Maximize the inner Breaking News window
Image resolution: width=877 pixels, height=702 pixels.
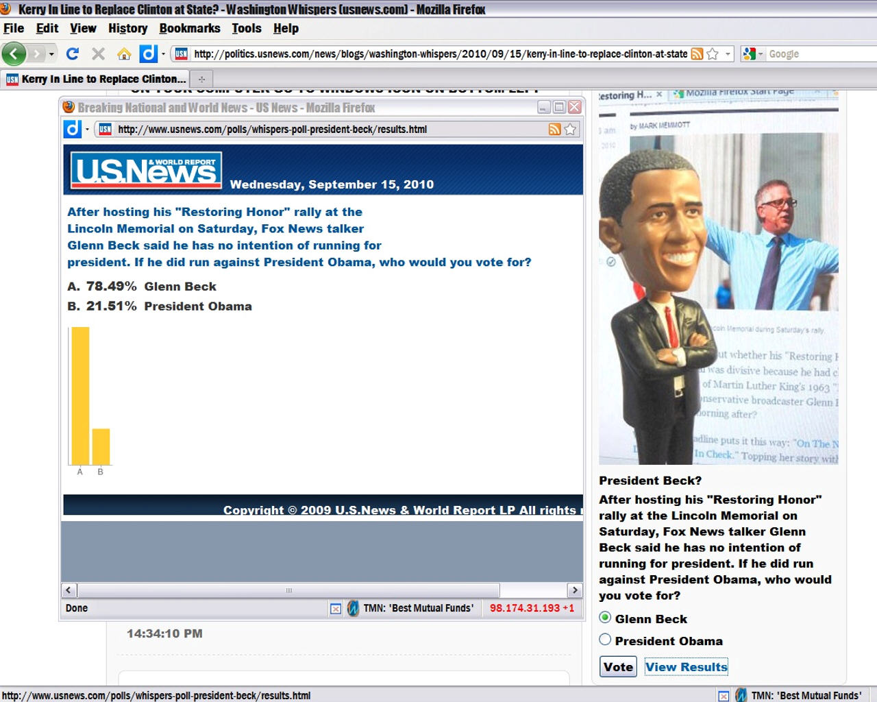click(559, 107)
